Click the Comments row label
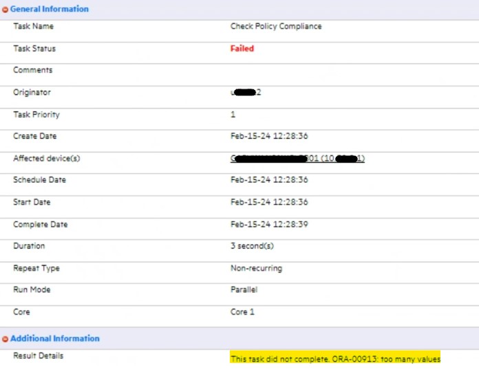Screen dimensions: 479x369 [32, 70]
